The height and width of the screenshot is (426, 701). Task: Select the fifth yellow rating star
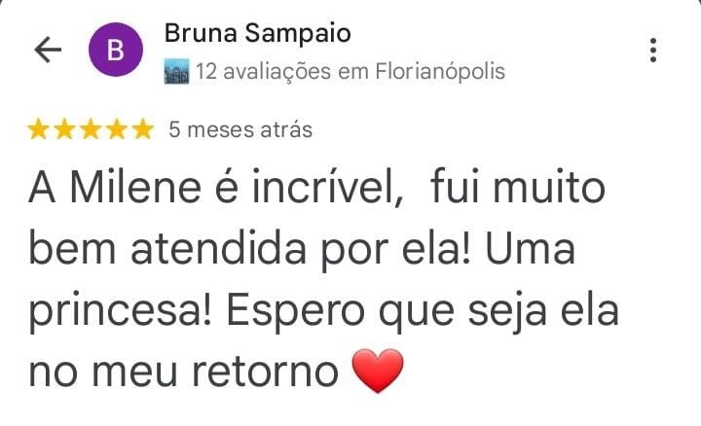[143, 129]
